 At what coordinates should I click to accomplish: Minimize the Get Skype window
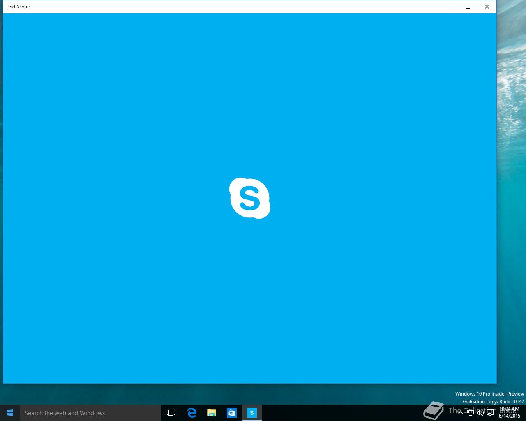[x=449, y=7]
